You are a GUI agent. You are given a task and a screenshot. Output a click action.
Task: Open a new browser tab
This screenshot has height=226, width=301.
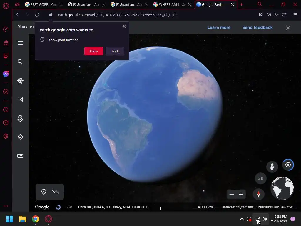pyautogui.click(x=241, y=4)
